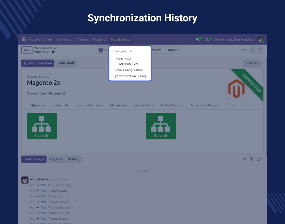Open the Dashboard menu
285x224 pixels.
pos(64,39)
